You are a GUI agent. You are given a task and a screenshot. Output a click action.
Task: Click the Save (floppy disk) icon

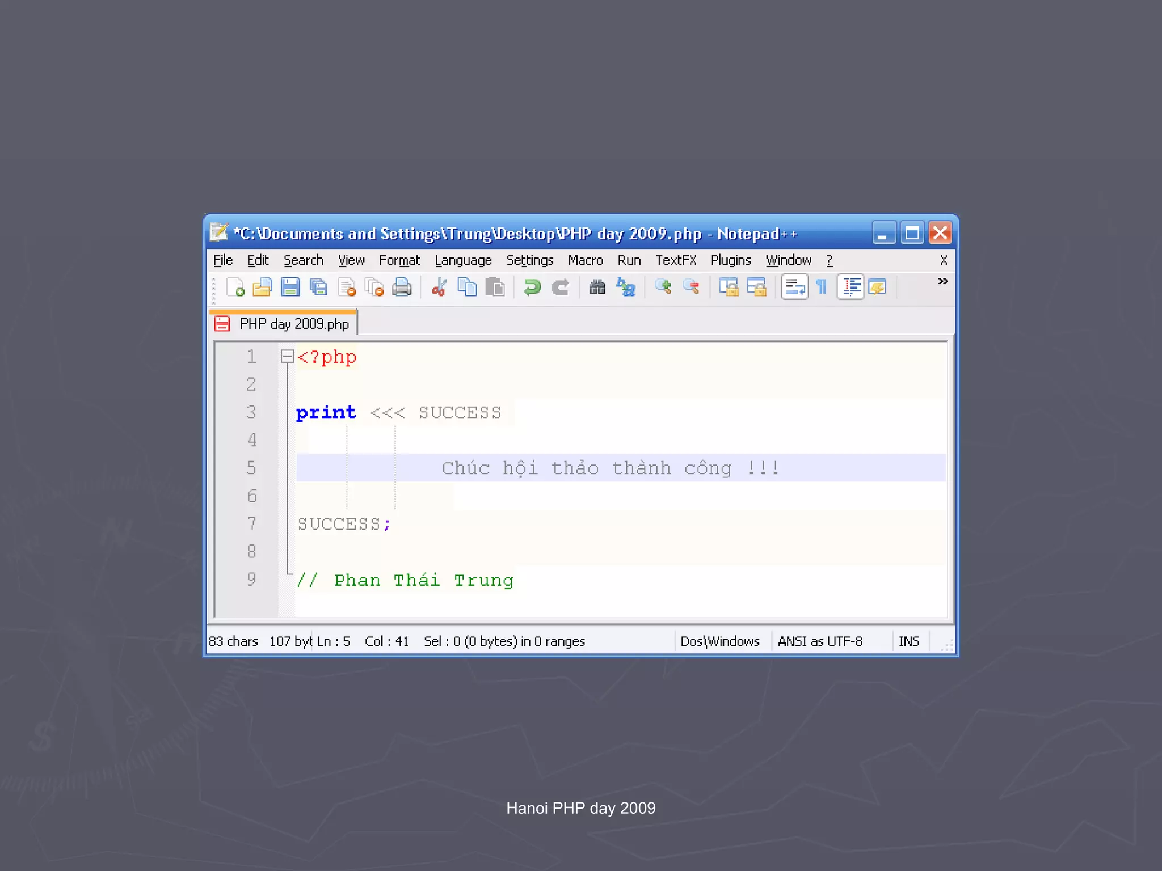(x=290, y=287)
